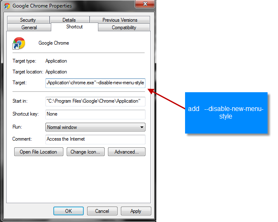The width and height of the screenshot is (278, 222).
Task: Select the Shortcut tab
Action: pos(75,27)
